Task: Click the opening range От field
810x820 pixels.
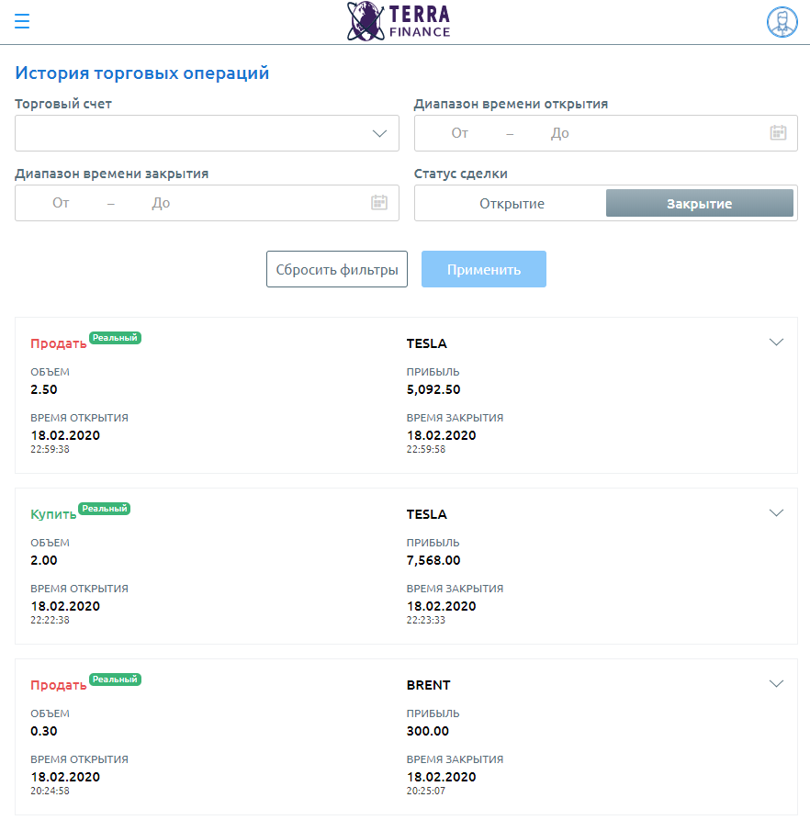Action: [x=460, y=133]
